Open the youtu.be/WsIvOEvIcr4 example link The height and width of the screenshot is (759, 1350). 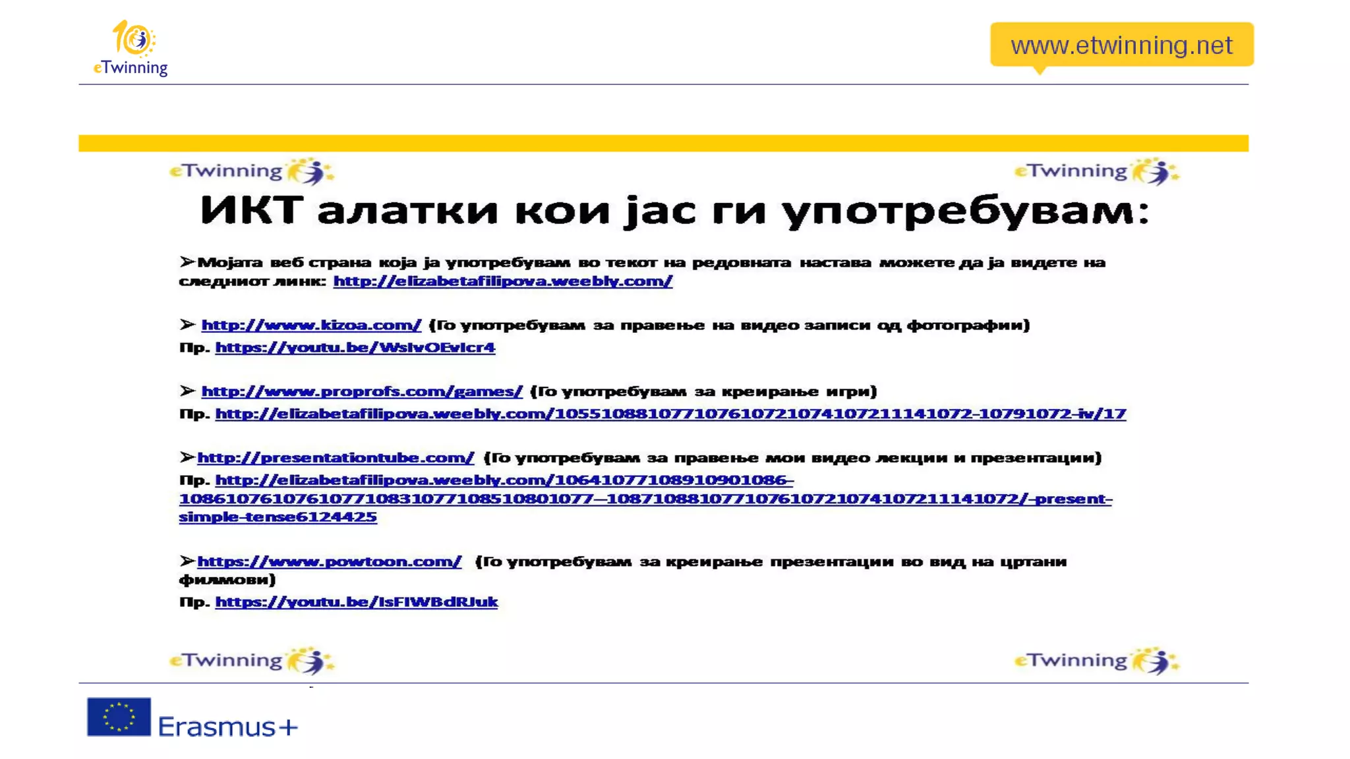pyautogui.click(x=355, y=347)
